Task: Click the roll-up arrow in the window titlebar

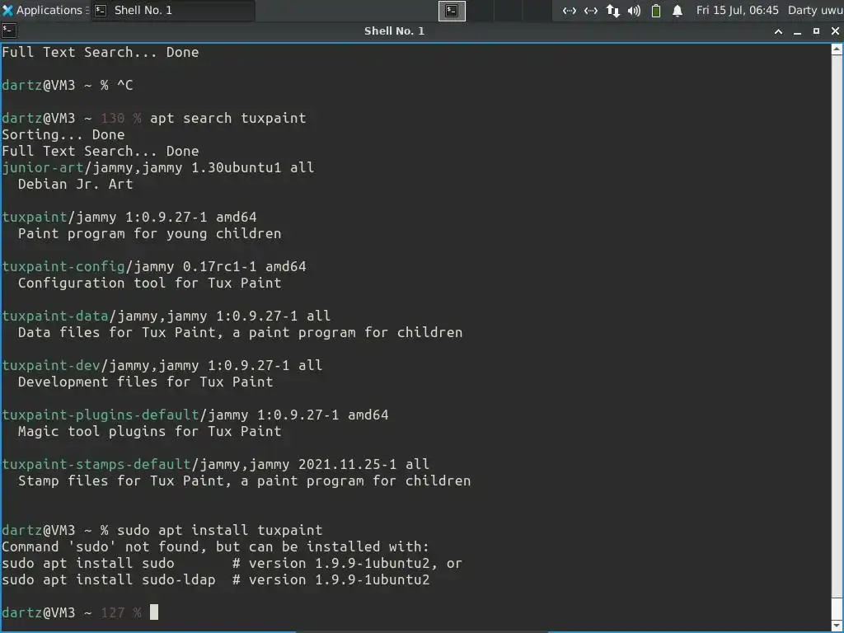Action: pos(778,31)
